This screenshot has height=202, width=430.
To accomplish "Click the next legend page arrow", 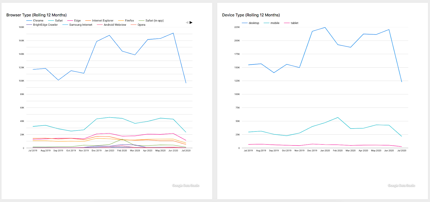I will click(191, 23).
